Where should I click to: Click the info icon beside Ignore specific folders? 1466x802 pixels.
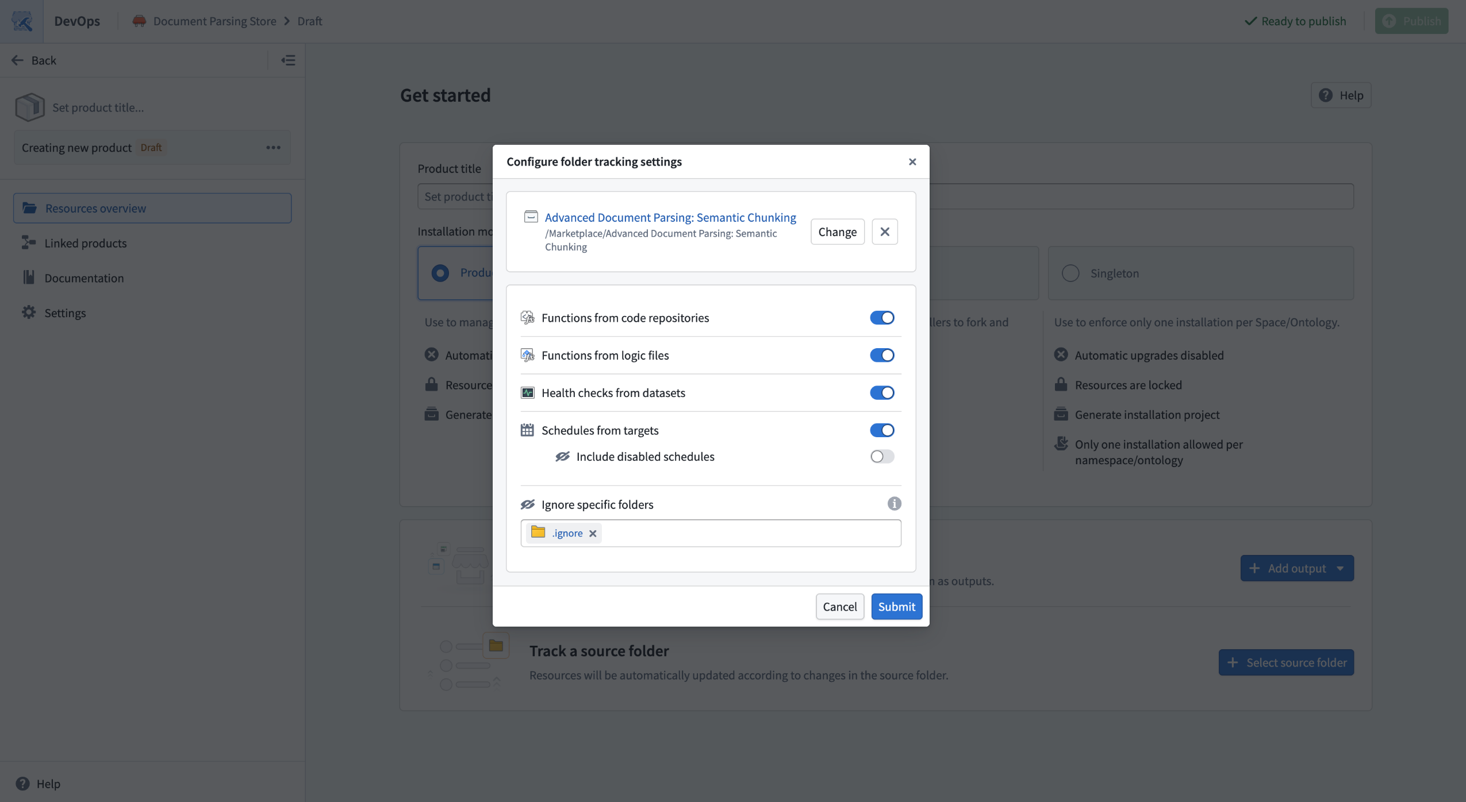pos(893,503)
